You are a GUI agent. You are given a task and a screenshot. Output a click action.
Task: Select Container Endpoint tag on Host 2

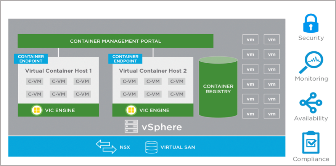tap(125, 59)
